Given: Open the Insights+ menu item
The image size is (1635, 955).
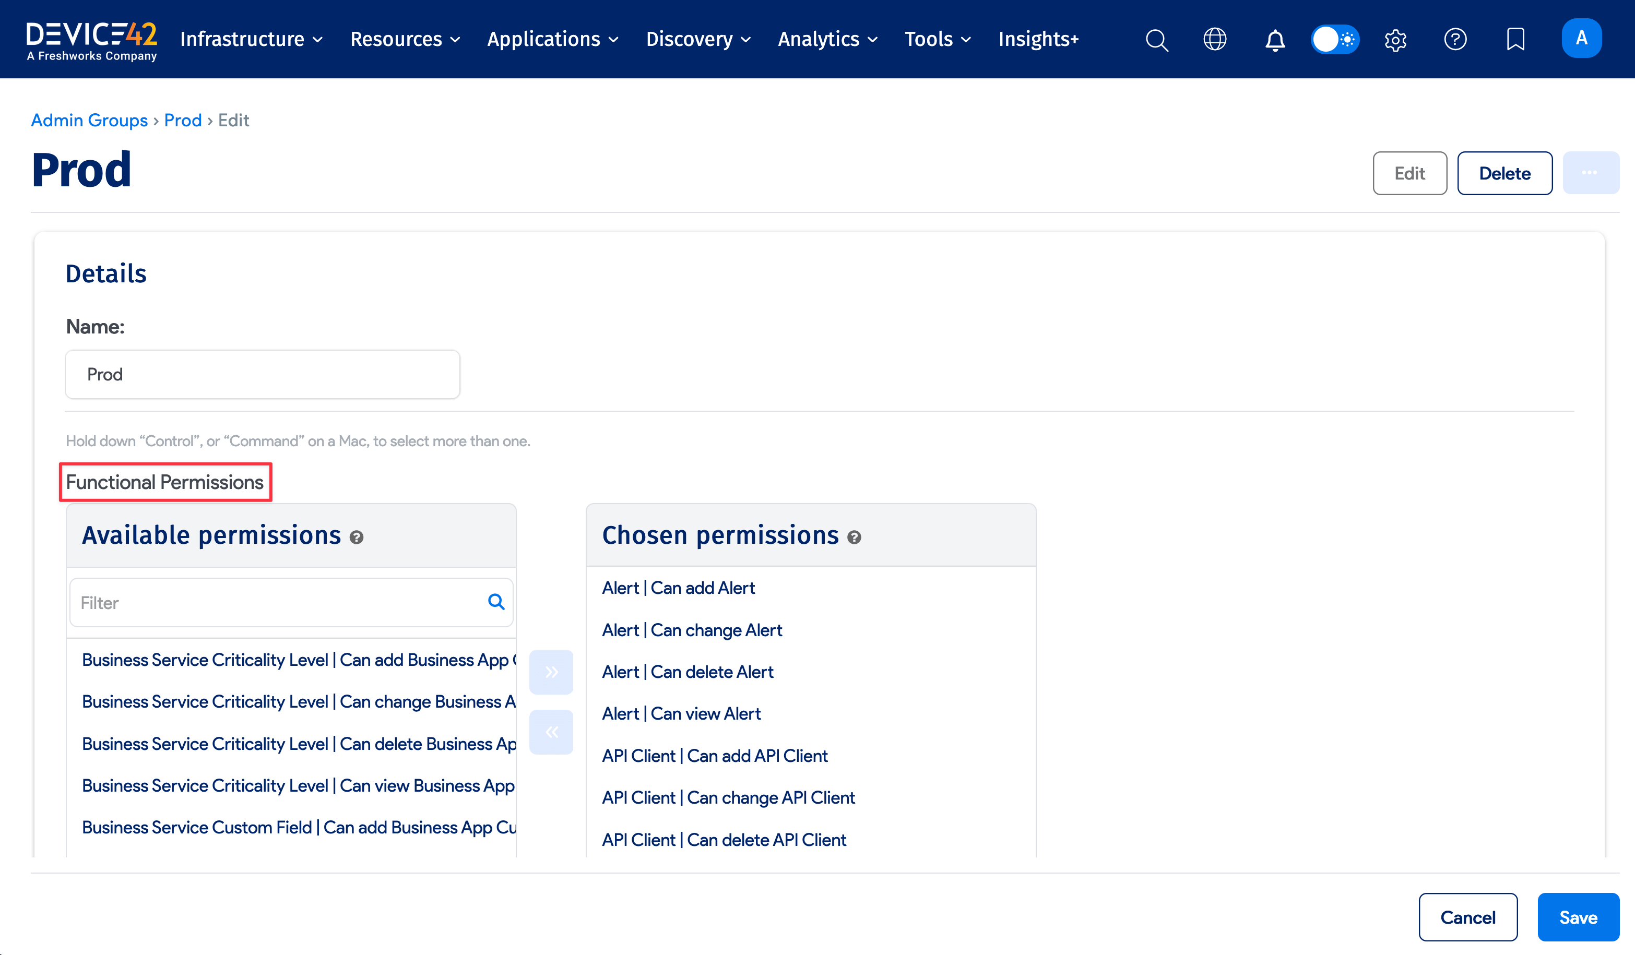Looking at the screenshot, I should click(x=1039, y=39).
